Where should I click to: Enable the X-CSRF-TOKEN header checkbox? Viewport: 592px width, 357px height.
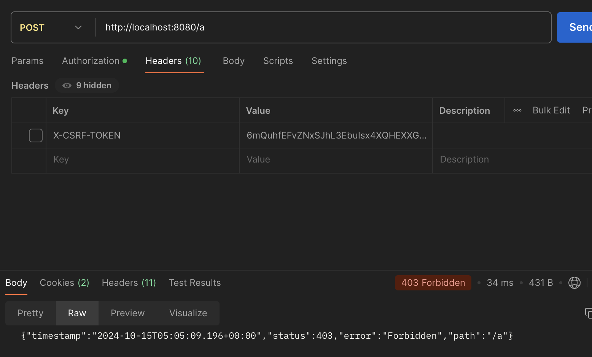pyautogui.click(x=36, y=135)
